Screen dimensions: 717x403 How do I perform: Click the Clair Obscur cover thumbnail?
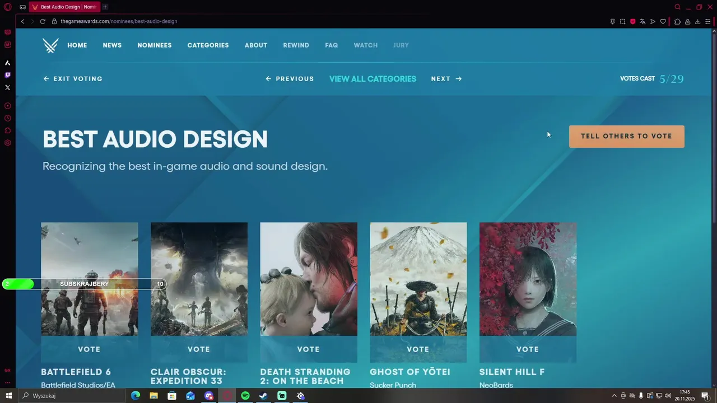coord(199,279)
